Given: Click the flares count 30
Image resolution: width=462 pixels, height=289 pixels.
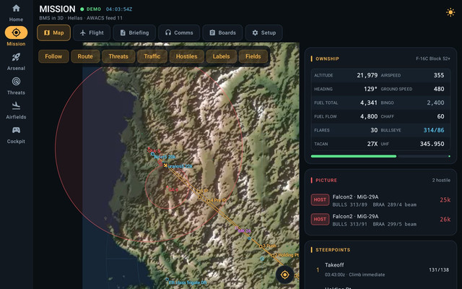Looking at the screenshot, I should click(374, 130).
